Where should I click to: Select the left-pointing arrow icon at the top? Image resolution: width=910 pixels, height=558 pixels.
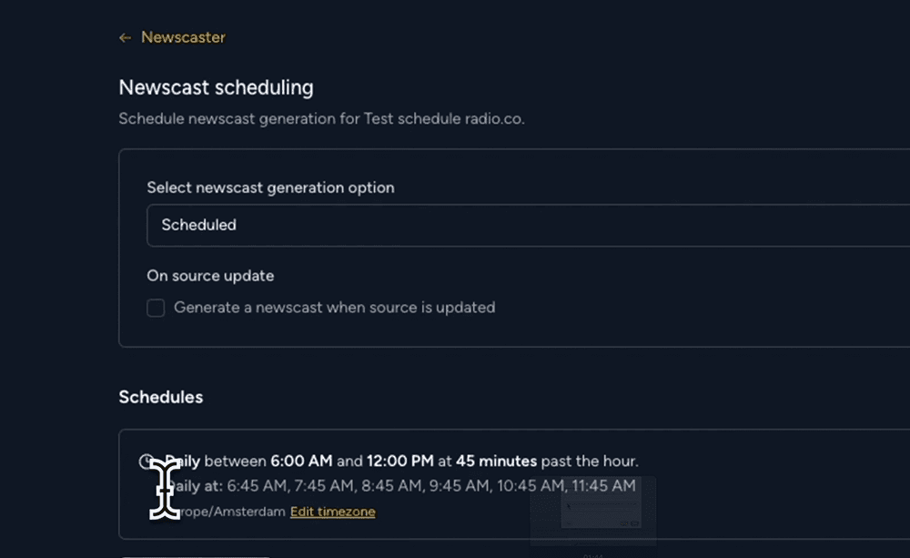pyautogui.click(x=125, y=37)
